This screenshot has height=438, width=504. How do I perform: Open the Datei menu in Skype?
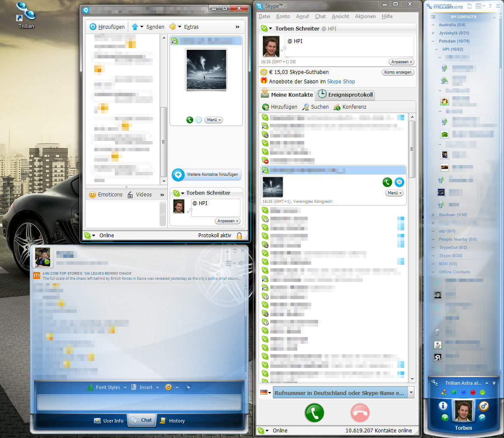265,16
